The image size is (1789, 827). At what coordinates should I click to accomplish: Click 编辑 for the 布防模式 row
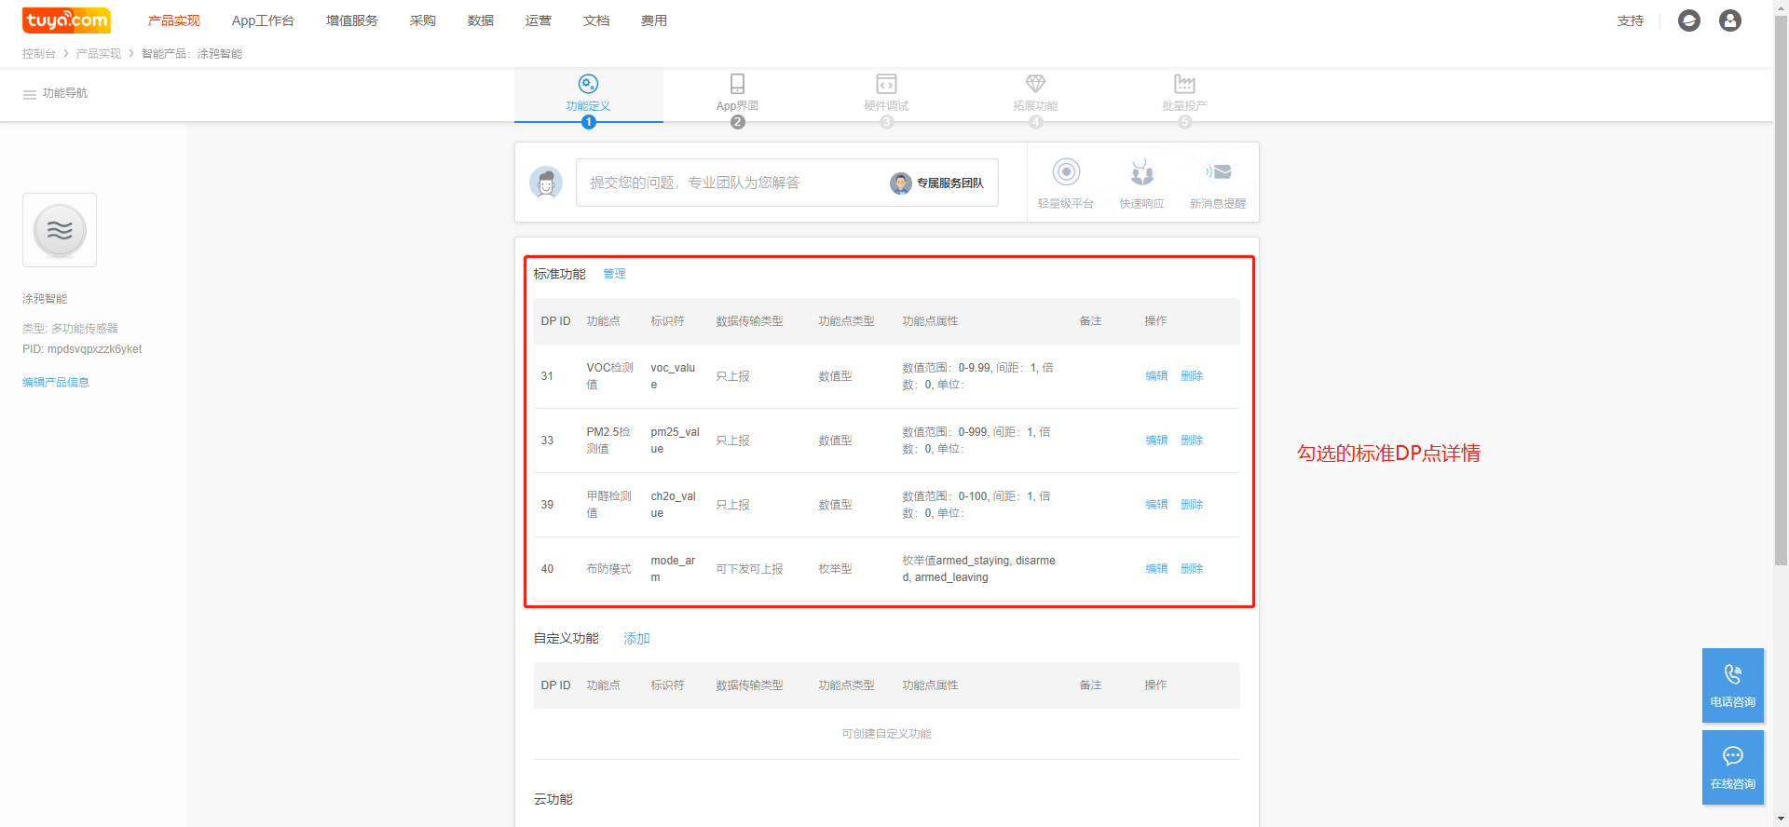point(1156,569)
